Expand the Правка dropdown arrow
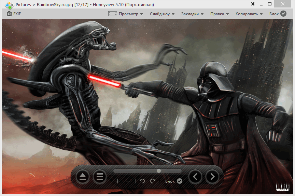295x196 pixels. tap(227, 14)
